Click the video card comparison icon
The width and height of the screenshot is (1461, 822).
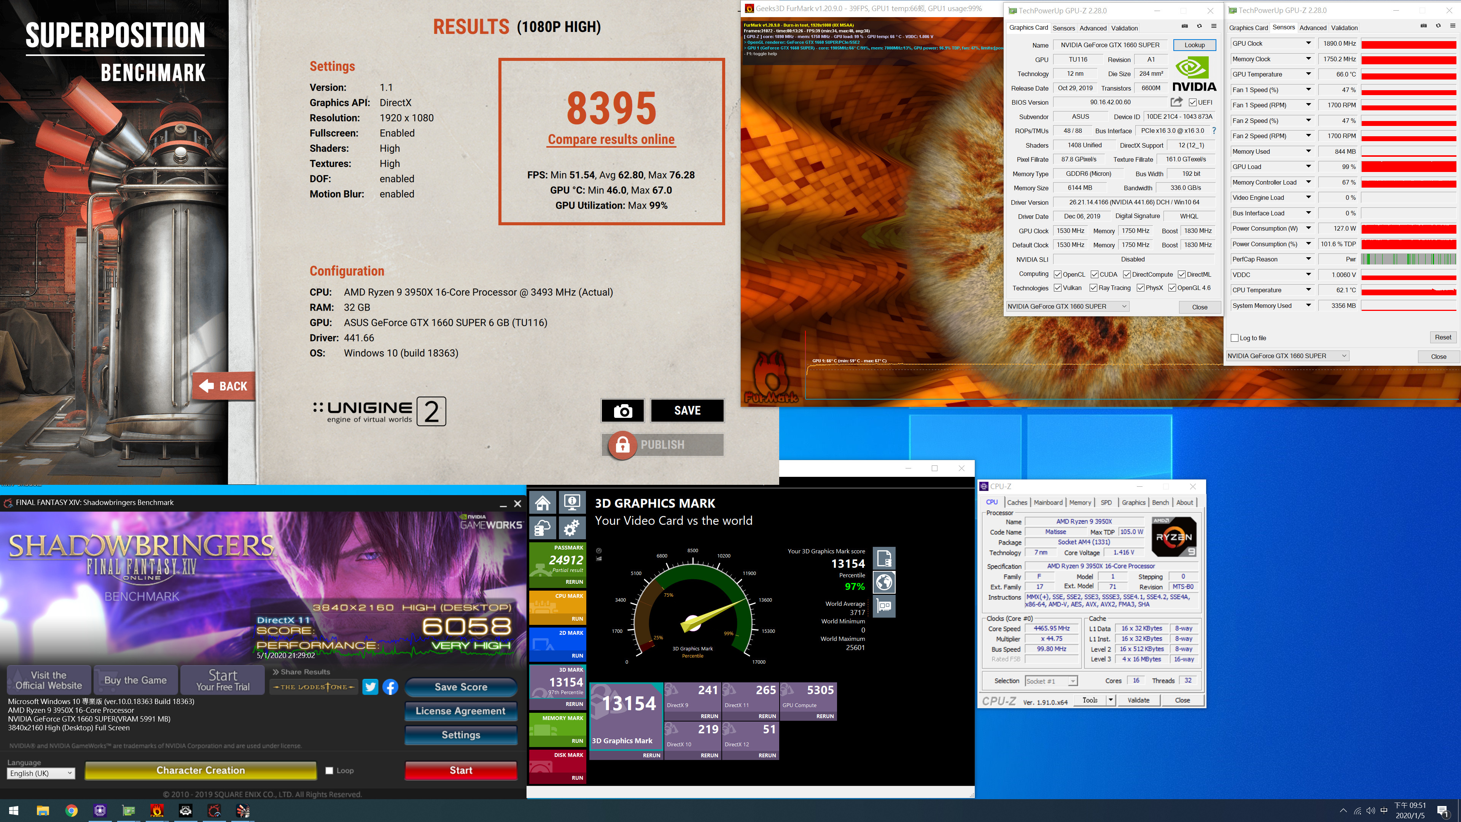tap(884, 606)
